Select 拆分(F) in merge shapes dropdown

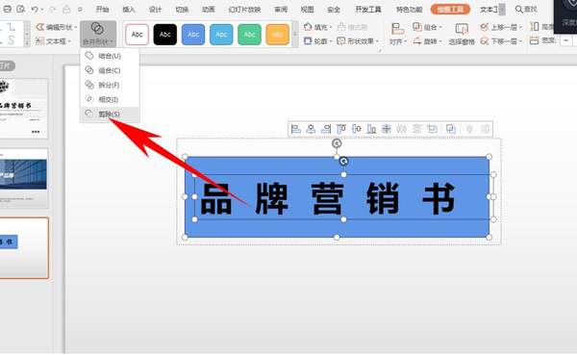point(109,85)
